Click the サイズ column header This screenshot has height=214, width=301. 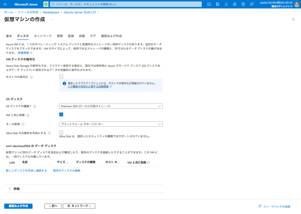pyautogui.click(x=63, y=162)
